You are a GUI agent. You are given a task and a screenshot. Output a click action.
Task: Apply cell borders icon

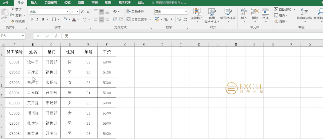pyautogui.click(x=54, y=19)
